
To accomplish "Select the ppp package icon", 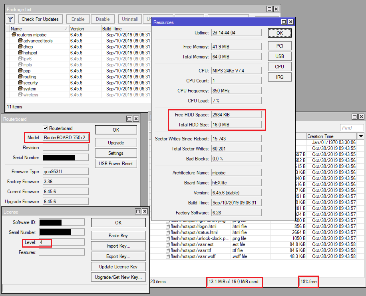I will [20, 70].
